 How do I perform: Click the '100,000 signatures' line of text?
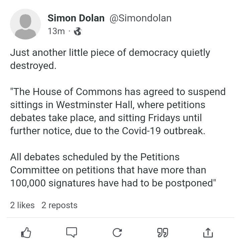53,183
